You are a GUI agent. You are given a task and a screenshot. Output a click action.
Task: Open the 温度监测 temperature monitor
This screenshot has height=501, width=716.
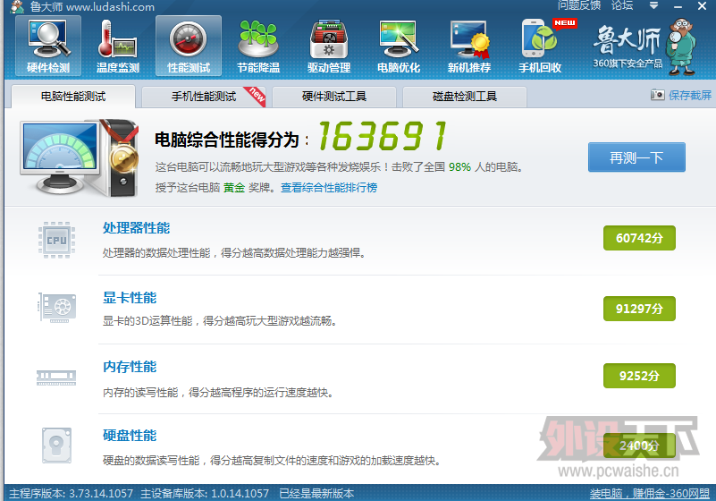tap(118, 46)
